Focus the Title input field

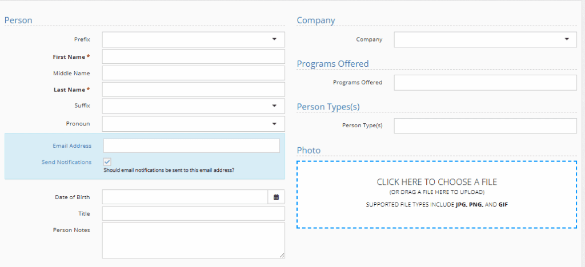point(193,213)
